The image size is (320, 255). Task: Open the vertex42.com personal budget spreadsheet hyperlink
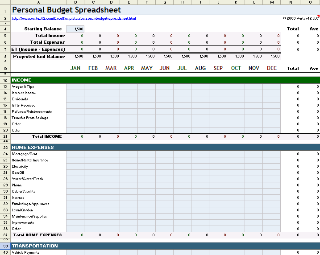click(73, 19)
